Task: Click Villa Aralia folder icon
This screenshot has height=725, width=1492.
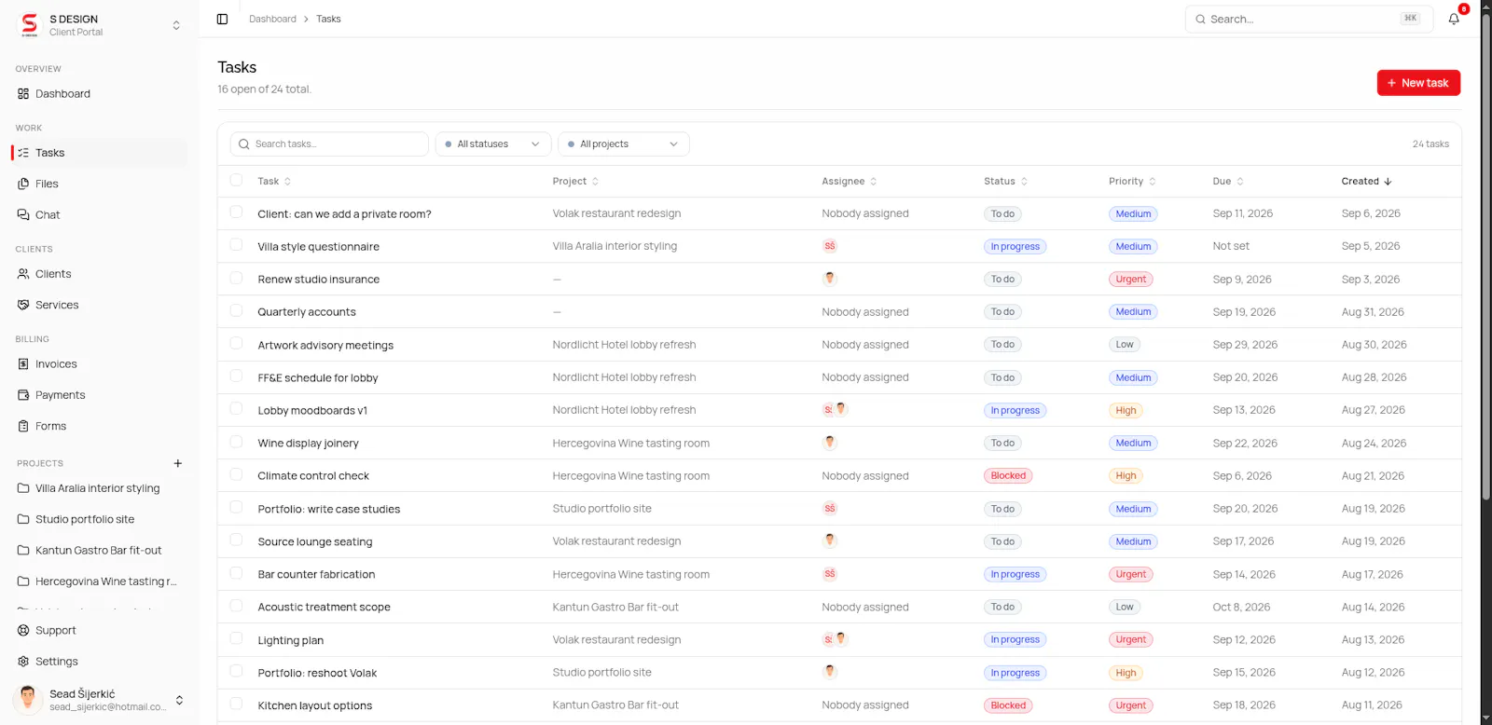Action: pos(23,488)
